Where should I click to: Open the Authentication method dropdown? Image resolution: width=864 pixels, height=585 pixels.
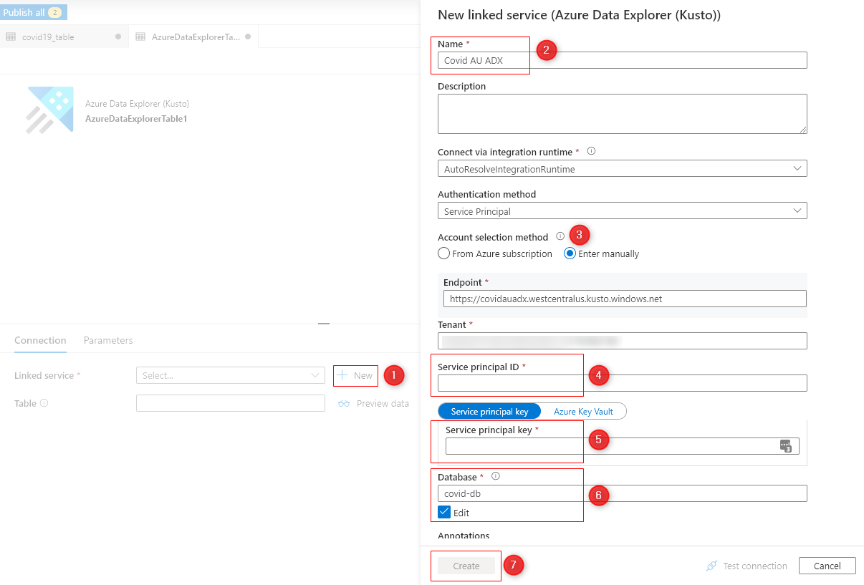622,211
